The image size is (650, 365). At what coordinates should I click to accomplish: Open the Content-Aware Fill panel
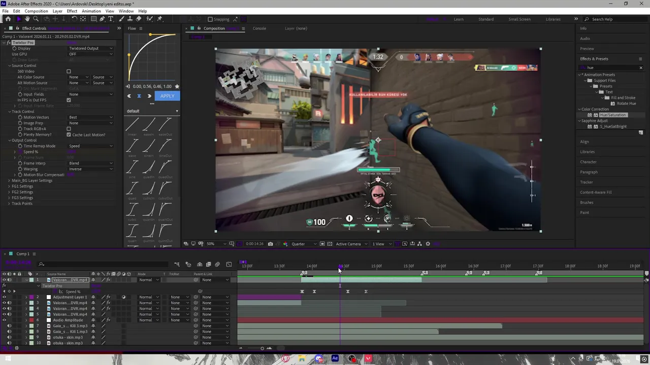coord(596,192)
